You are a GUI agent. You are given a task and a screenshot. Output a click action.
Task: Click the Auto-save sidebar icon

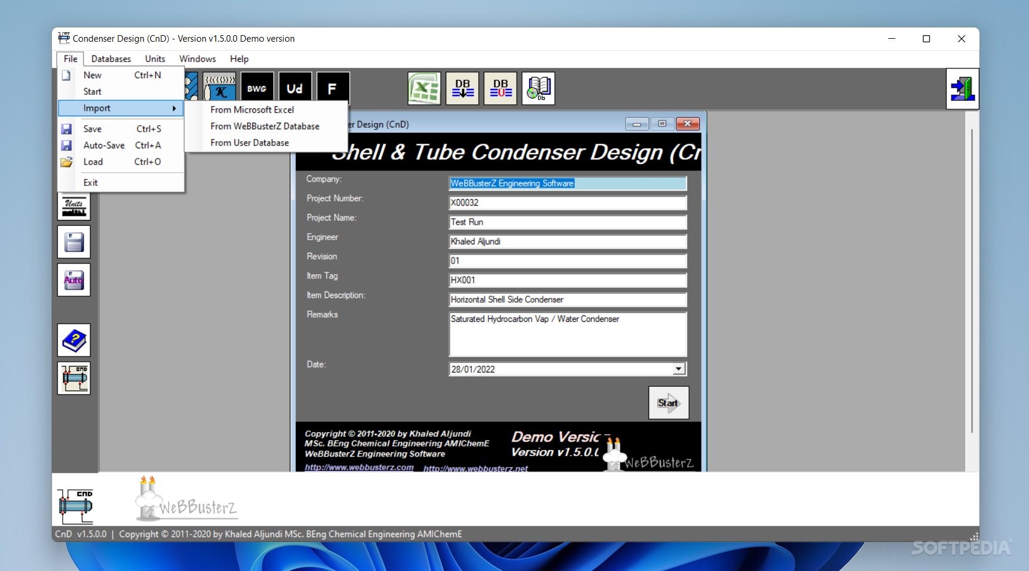click(x=74, y=280)
